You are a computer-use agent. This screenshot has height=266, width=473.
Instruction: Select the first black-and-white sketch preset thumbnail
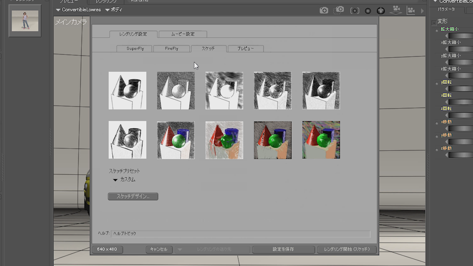(127, 91)
